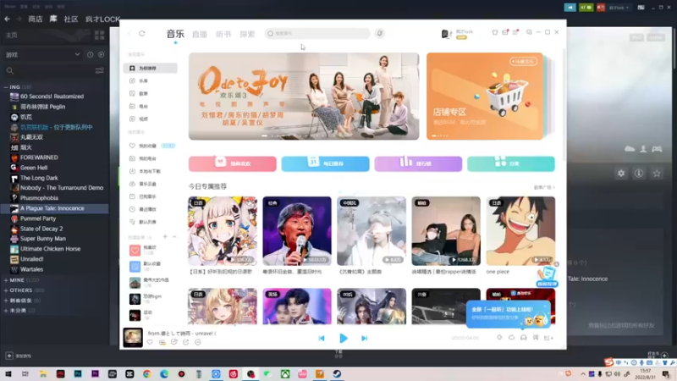Open Chrome from the taskbar
This screenshot has width=677, height=381.
[x=146, y=373]
